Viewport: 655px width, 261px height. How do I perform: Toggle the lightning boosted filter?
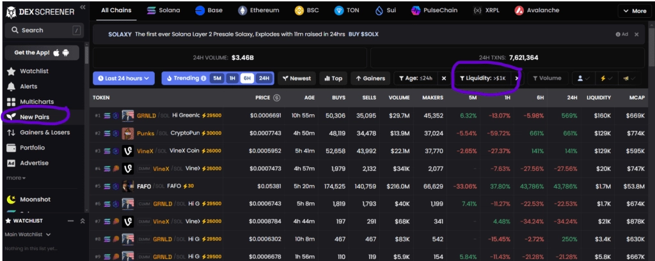point(606,78)
